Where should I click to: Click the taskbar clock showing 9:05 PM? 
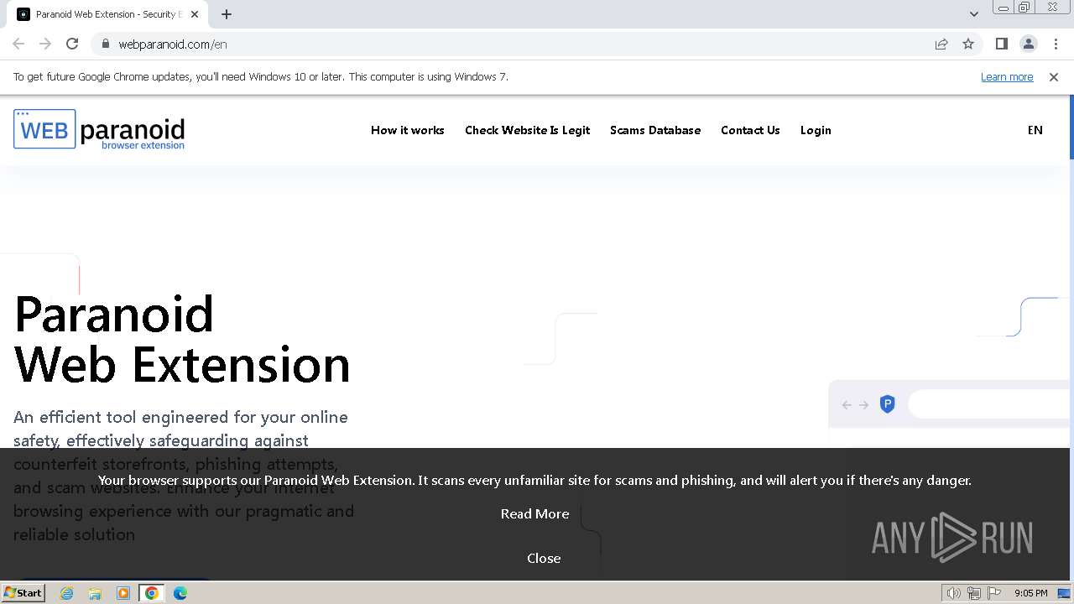1030,593
